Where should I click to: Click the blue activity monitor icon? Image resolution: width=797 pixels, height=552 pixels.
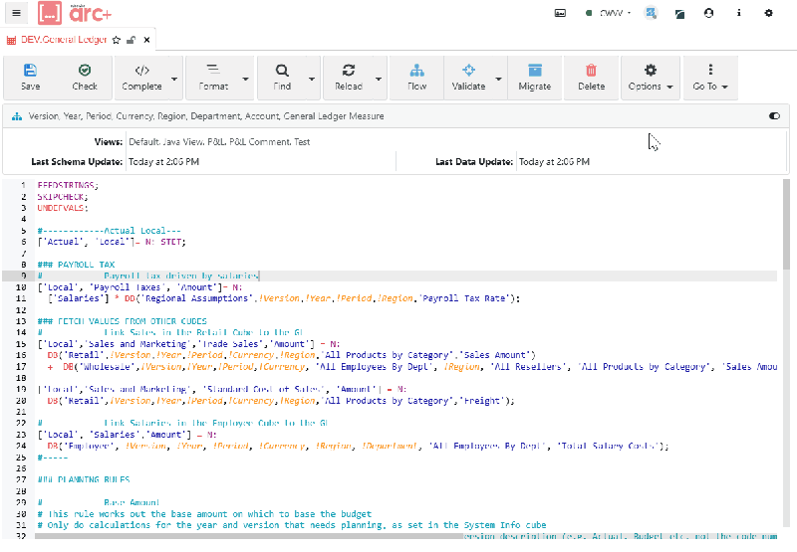pyautogui.click(x=651, y=13)
